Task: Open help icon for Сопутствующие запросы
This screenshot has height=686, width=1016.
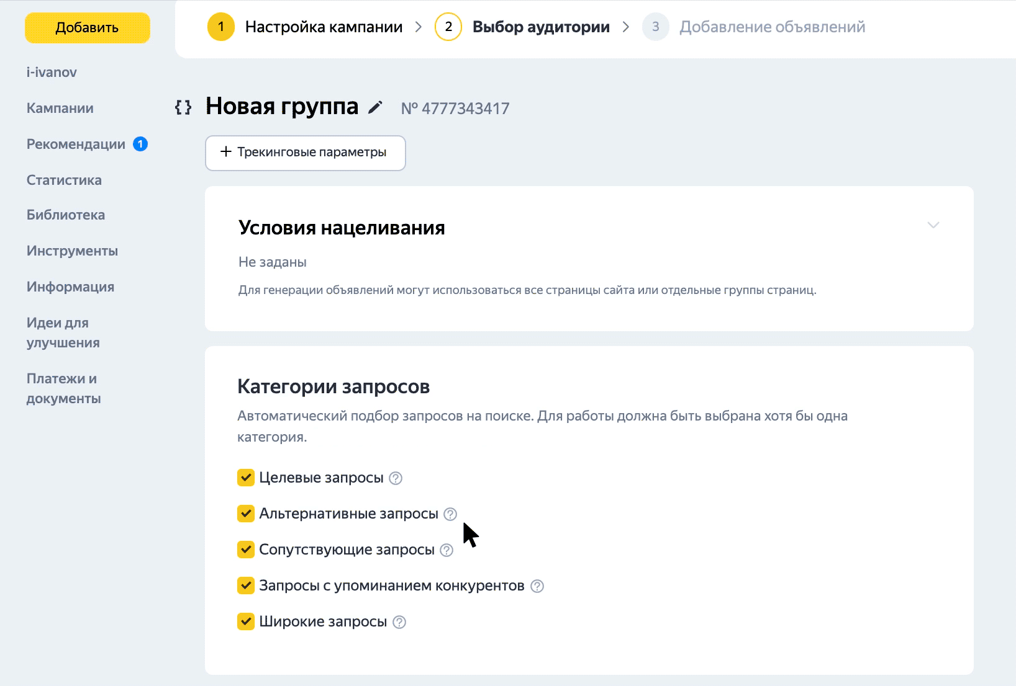Action: click(447, 550)
